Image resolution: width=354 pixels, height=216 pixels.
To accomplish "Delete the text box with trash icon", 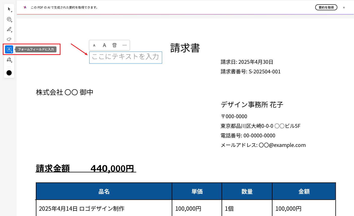I will (114, 45).
